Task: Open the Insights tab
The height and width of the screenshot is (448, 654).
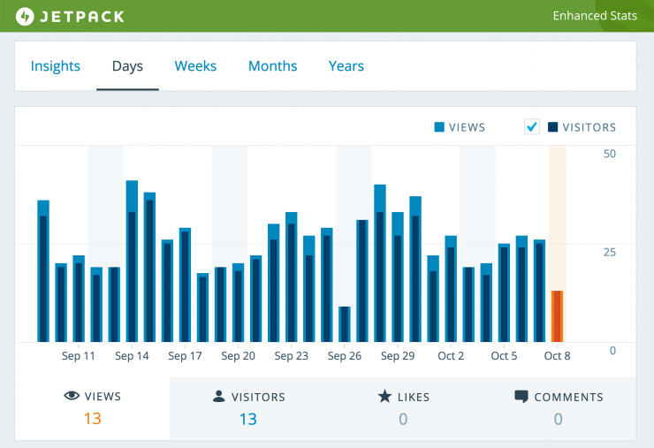Action: 56,66
